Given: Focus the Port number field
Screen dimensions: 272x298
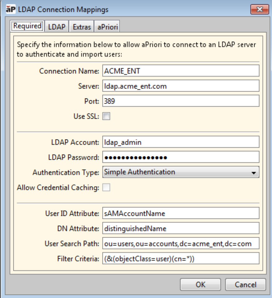Looking at the screenshot, I should (181, 101).
